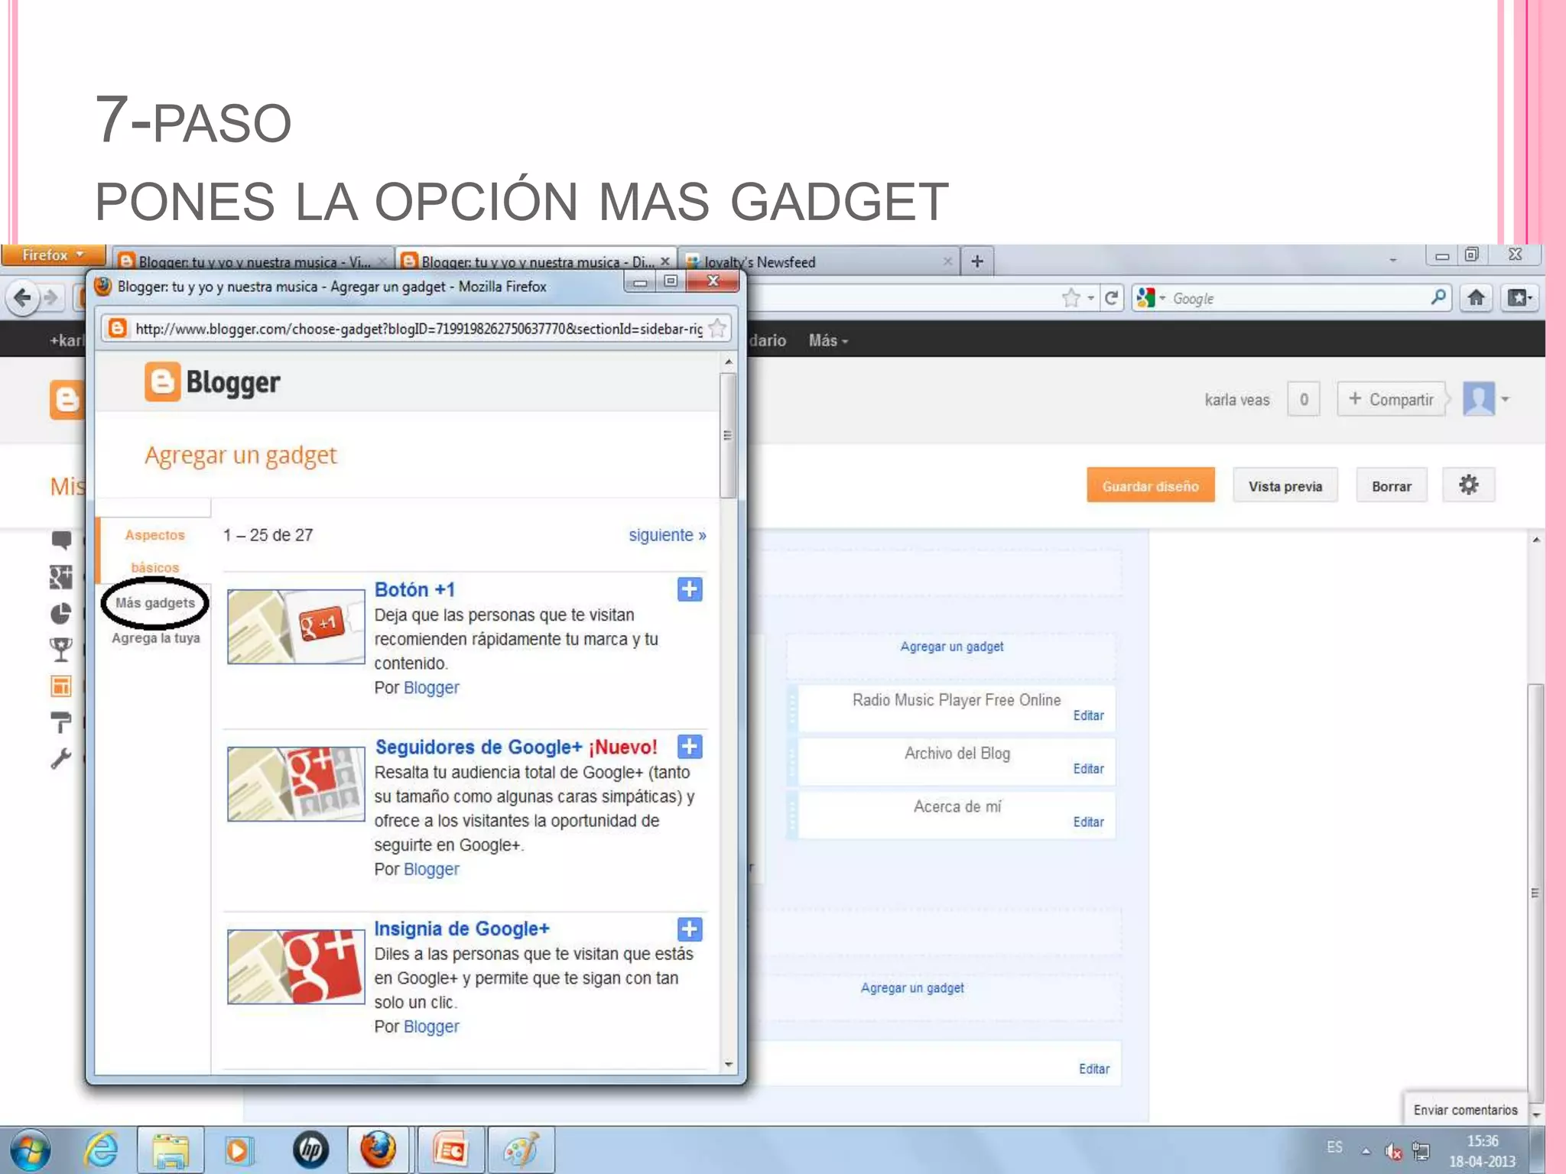Add the Seguidores de Google+ gadget plus icon
This screenshot has width=1566, height=1174.
(x=689, y=747)
